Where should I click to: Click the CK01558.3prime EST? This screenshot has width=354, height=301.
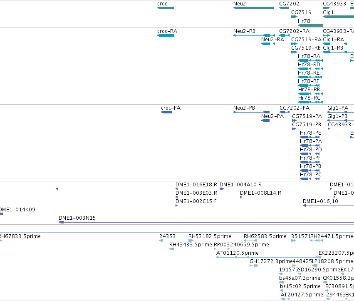[x=325, y=282]
